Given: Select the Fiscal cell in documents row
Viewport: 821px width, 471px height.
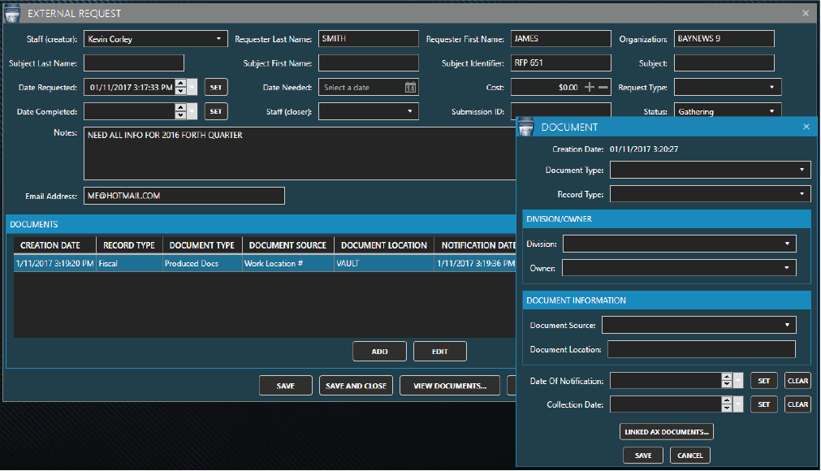Looking at the screenshot, I should coord(129,263).
